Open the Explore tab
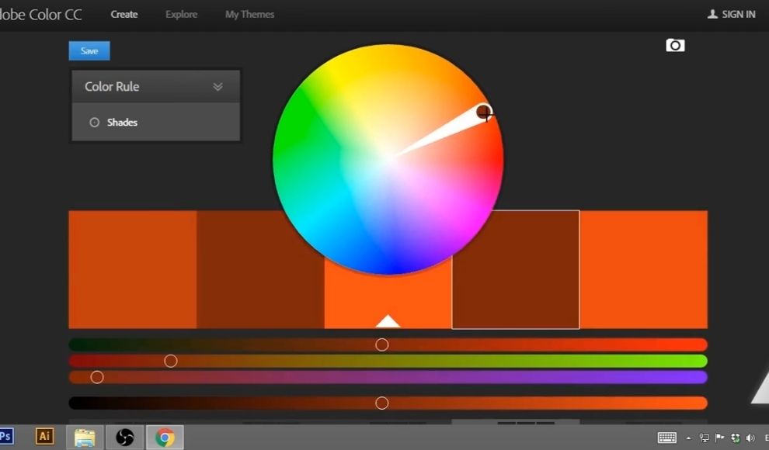This screenshot has width=769, height=450. tap(181, 14)
